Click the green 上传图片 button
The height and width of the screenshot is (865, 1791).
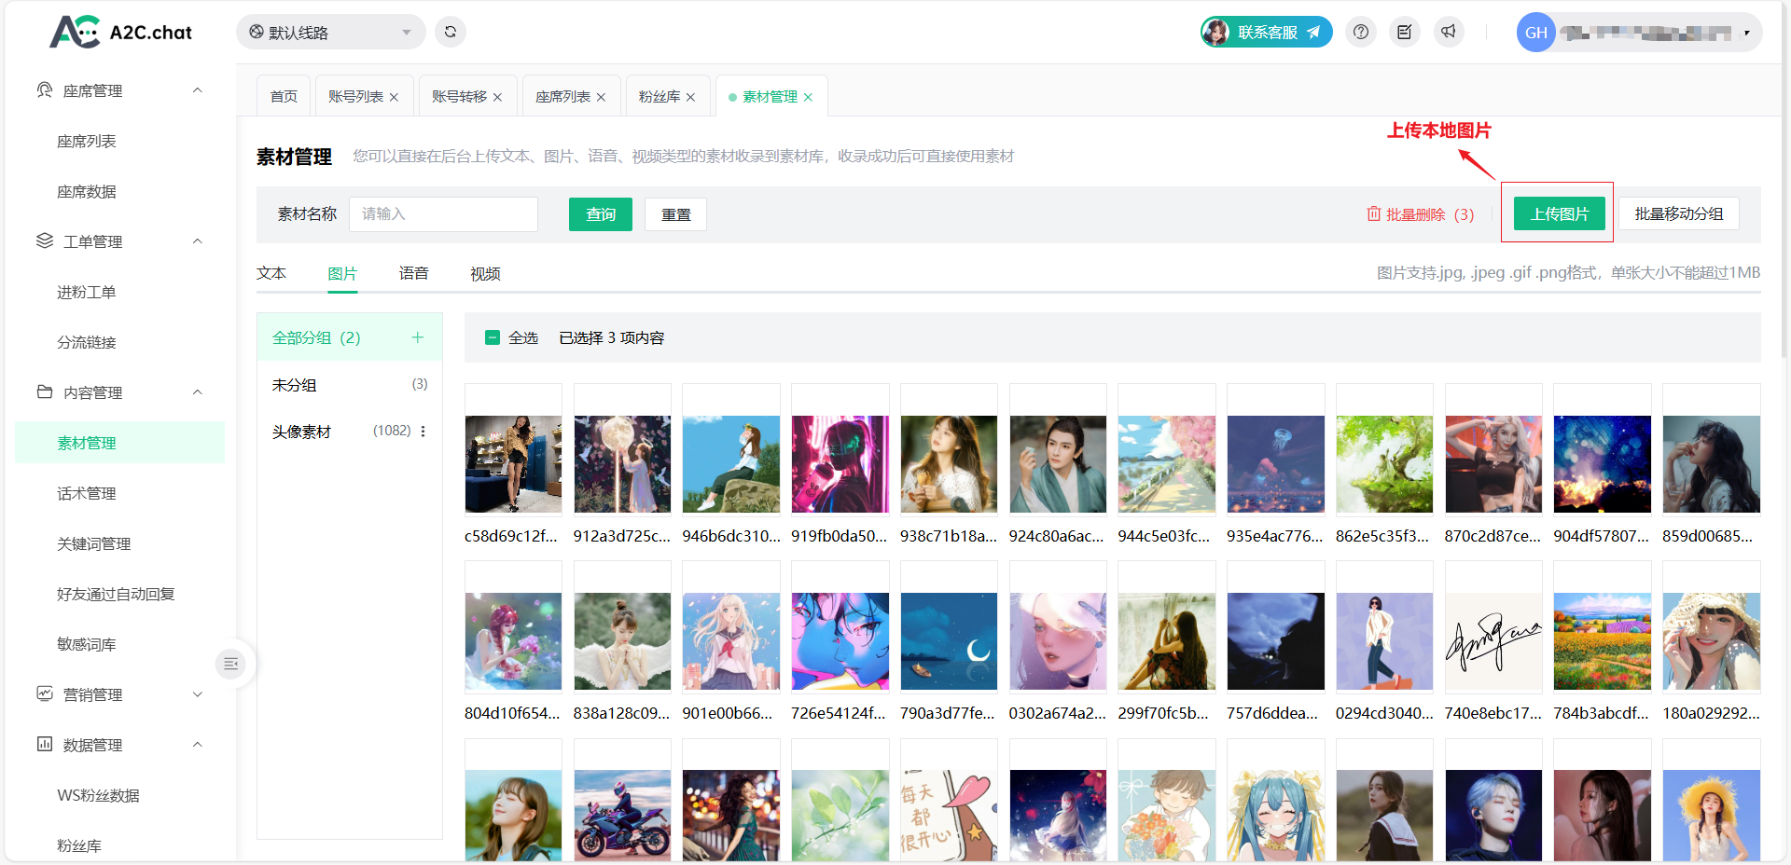pyautogui.click(x=1559, y=213)
